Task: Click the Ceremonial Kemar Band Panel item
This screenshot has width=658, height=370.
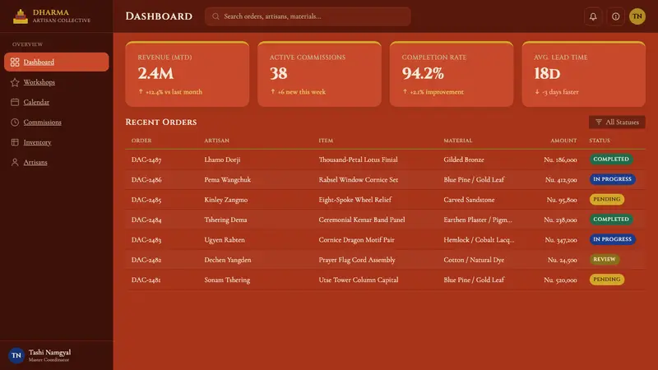Action: (362, 220)
